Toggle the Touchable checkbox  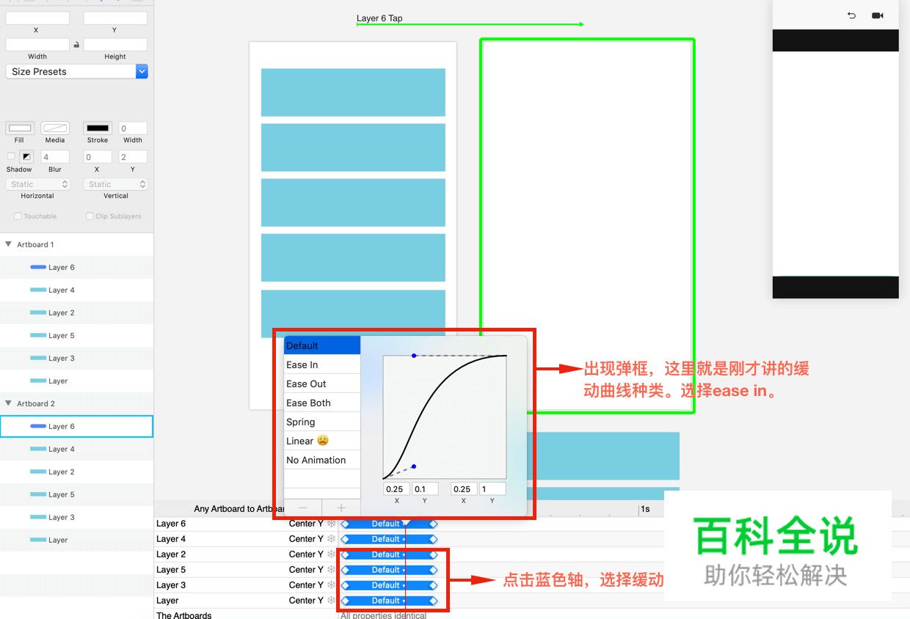[18, 216]
